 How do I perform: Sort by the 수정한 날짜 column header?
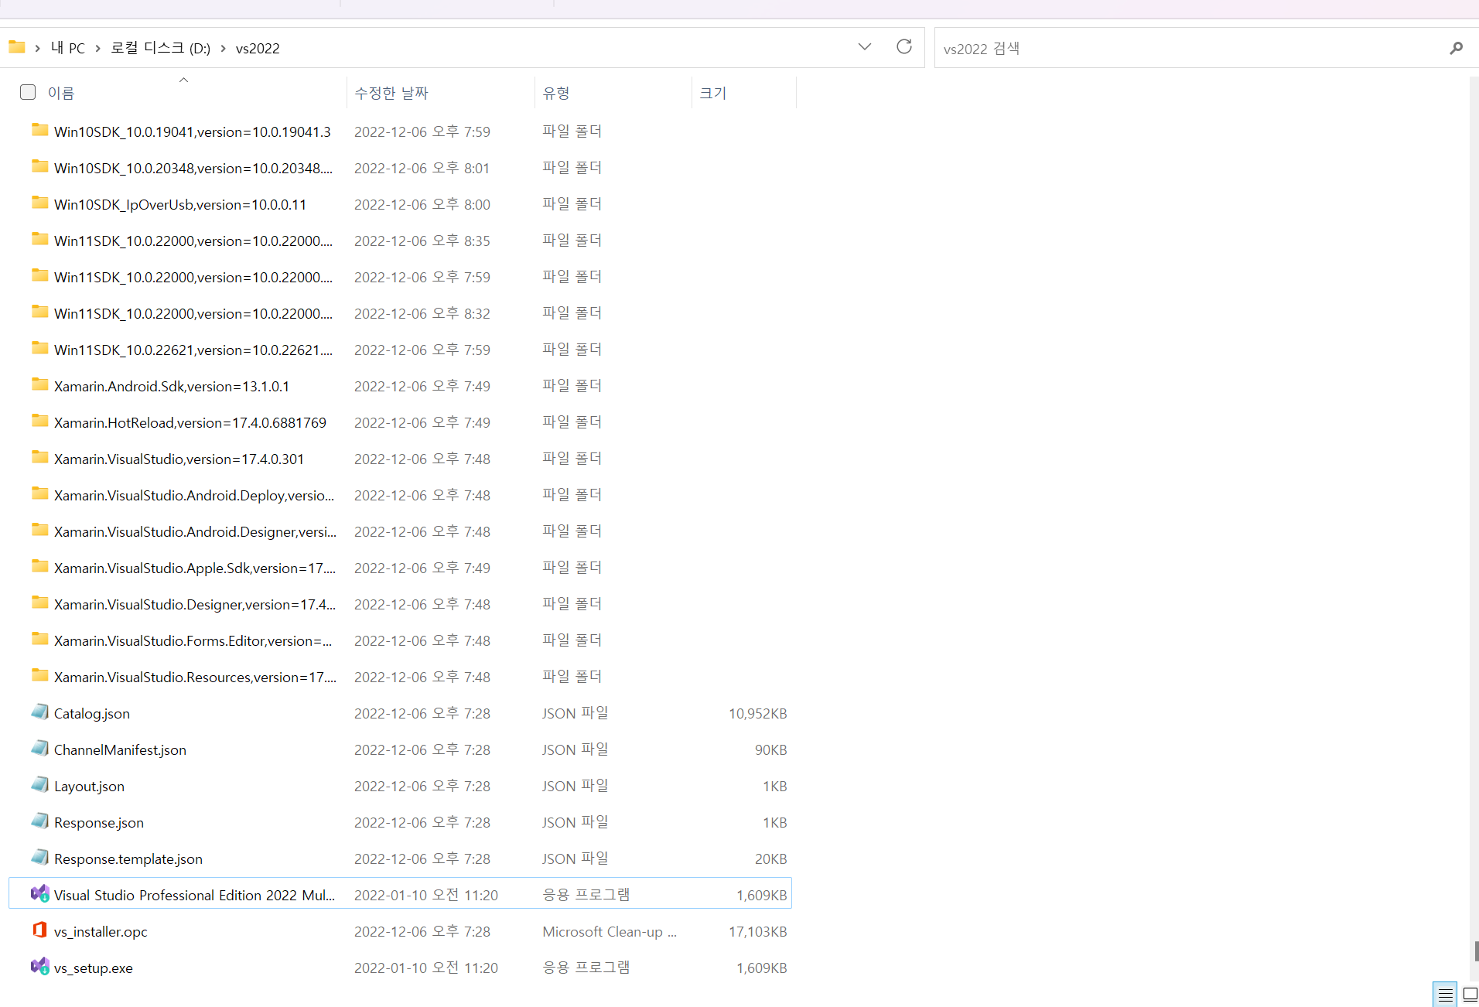391,93
